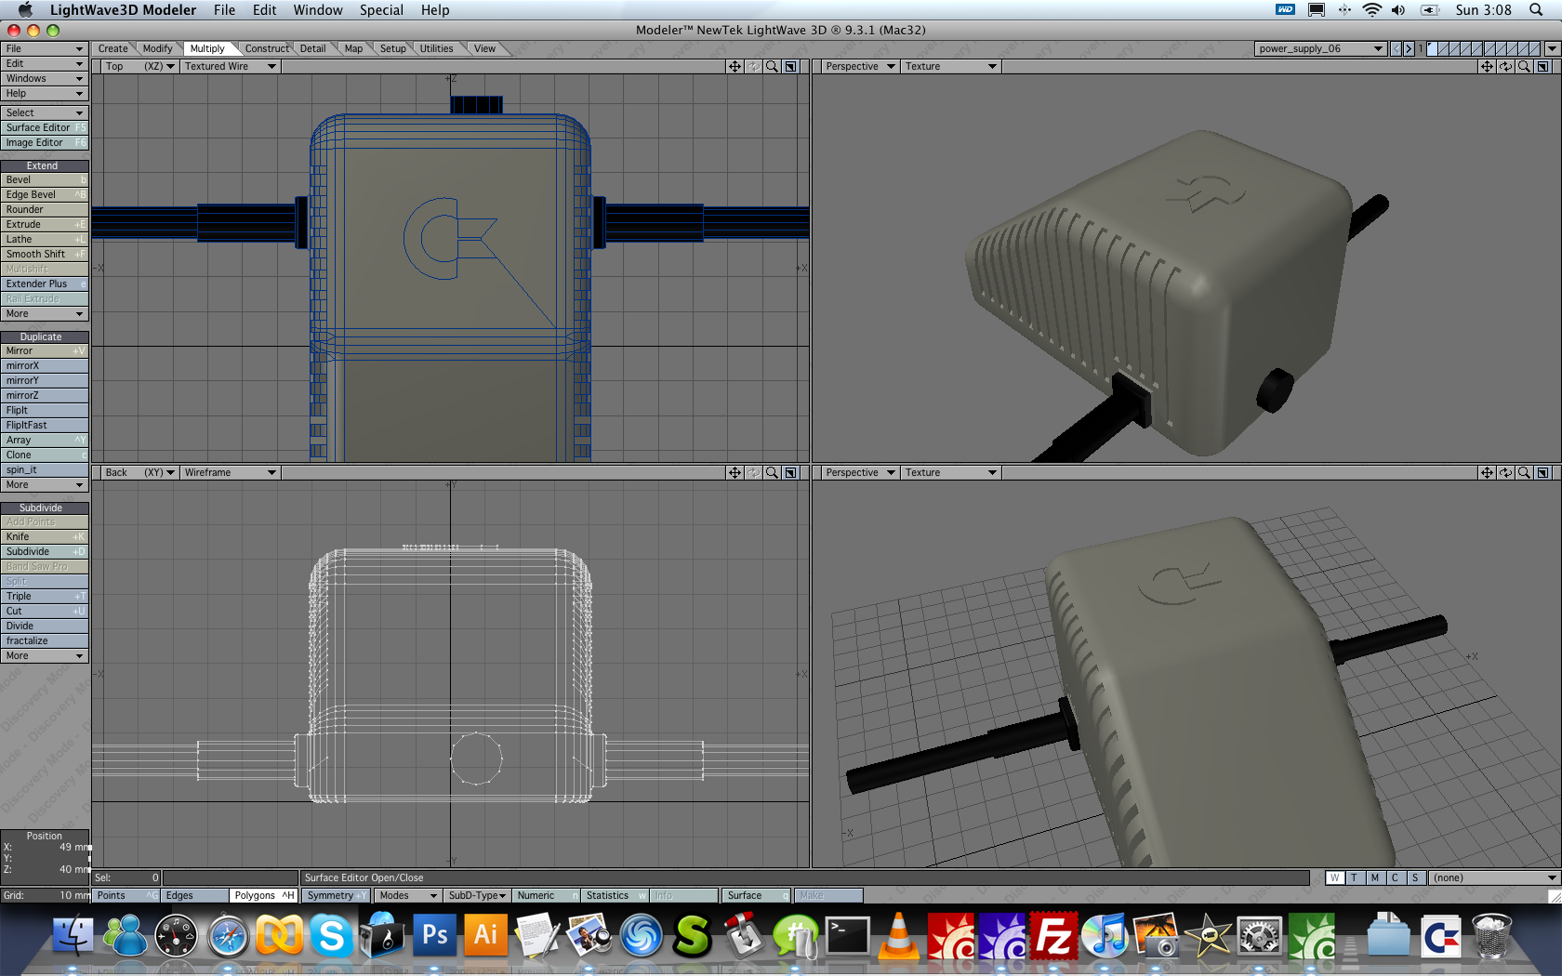
Task: Open power_supply_06 object dropdown
Action: [1320, 49]
